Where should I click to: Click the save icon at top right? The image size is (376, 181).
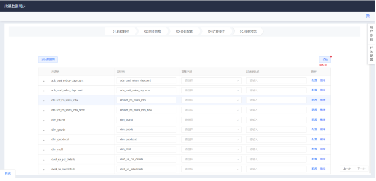tap(368, 16)
